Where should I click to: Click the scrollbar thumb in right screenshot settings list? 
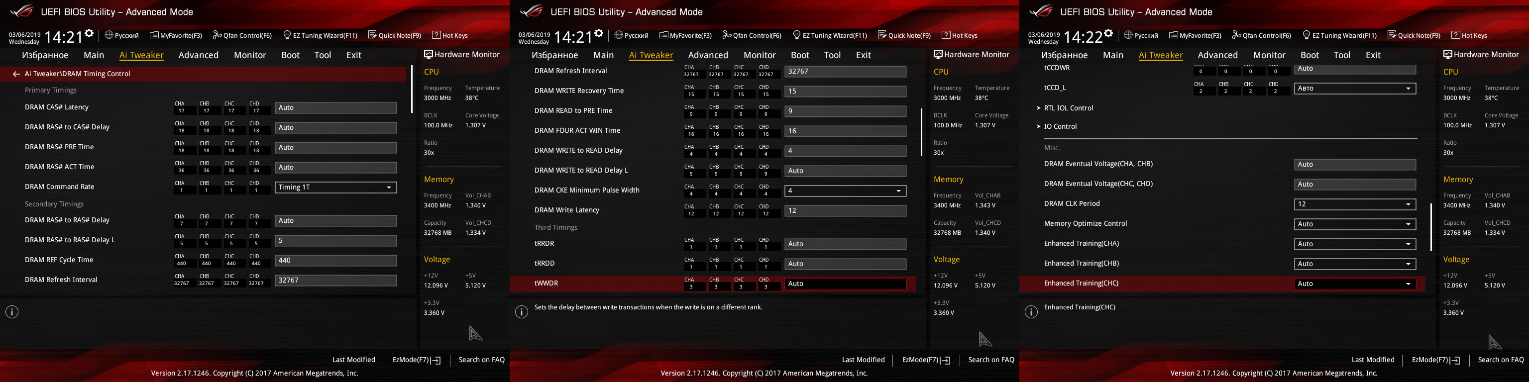click(x=1431, y=227)
